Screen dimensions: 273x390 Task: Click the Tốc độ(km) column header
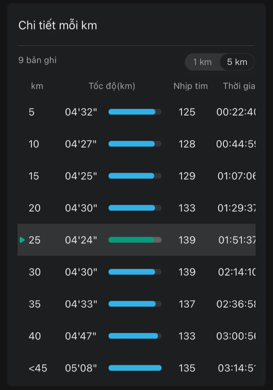(x=112, y=86)
